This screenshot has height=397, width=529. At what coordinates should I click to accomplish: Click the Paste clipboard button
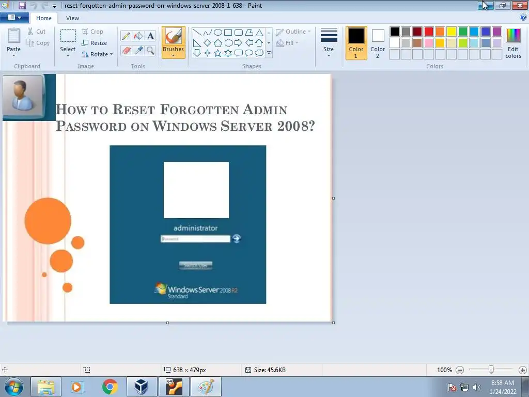click(13, 39)
